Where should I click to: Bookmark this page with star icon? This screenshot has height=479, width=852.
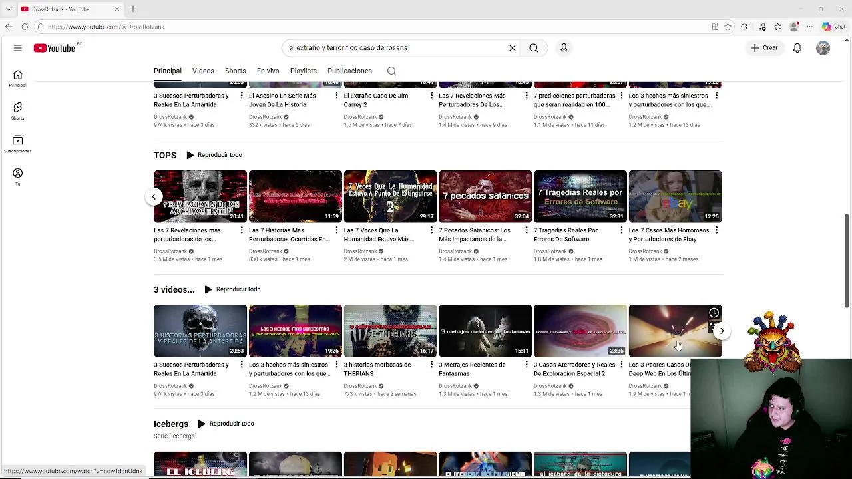coord(728,27)
